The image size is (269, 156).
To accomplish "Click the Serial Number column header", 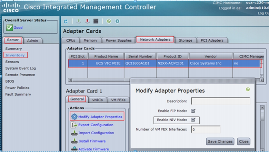I will click(x=140, y=56).
